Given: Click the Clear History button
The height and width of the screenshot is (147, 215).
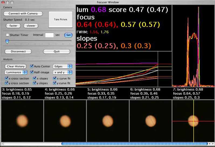Looking at the screenshot, I should 15,66.
